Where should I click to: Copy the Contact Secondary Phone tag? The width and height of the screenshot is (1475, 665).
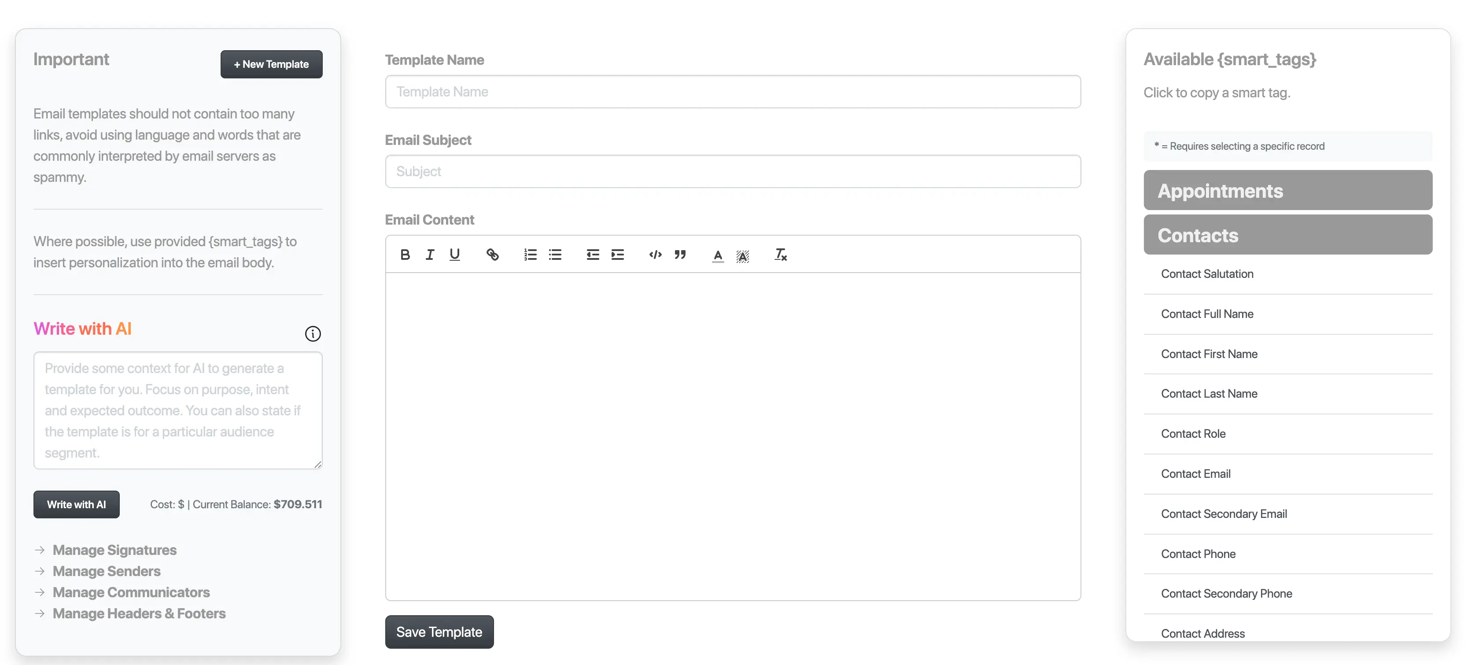(1288, 594)
